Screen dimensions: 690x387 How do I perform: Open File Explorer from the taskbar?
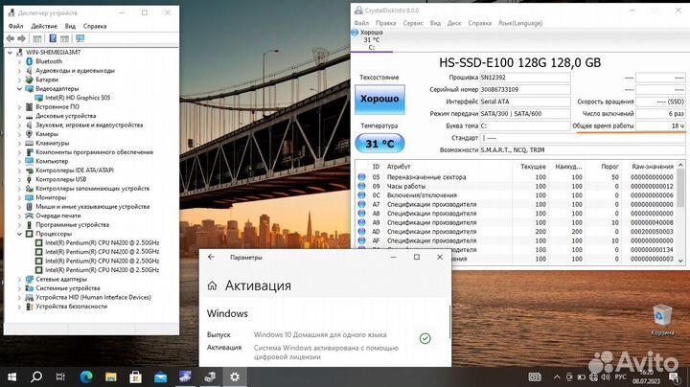click(111, 376)
